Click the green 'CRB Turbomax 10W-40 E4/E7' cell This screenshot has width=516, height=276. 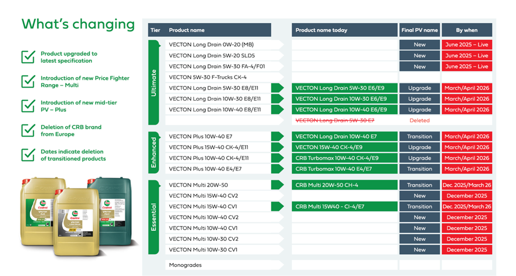(344, 169)
